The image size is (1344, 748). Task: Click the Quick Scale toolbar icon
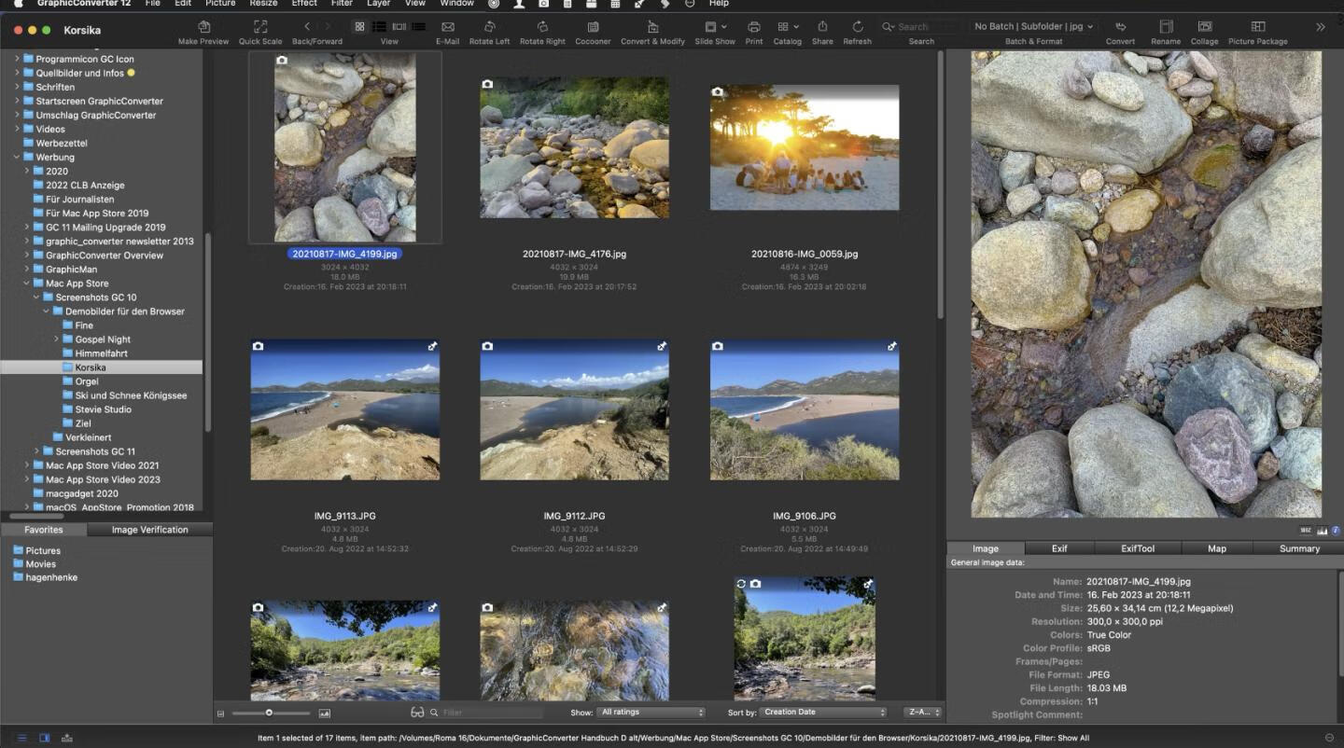coord(260,27)
